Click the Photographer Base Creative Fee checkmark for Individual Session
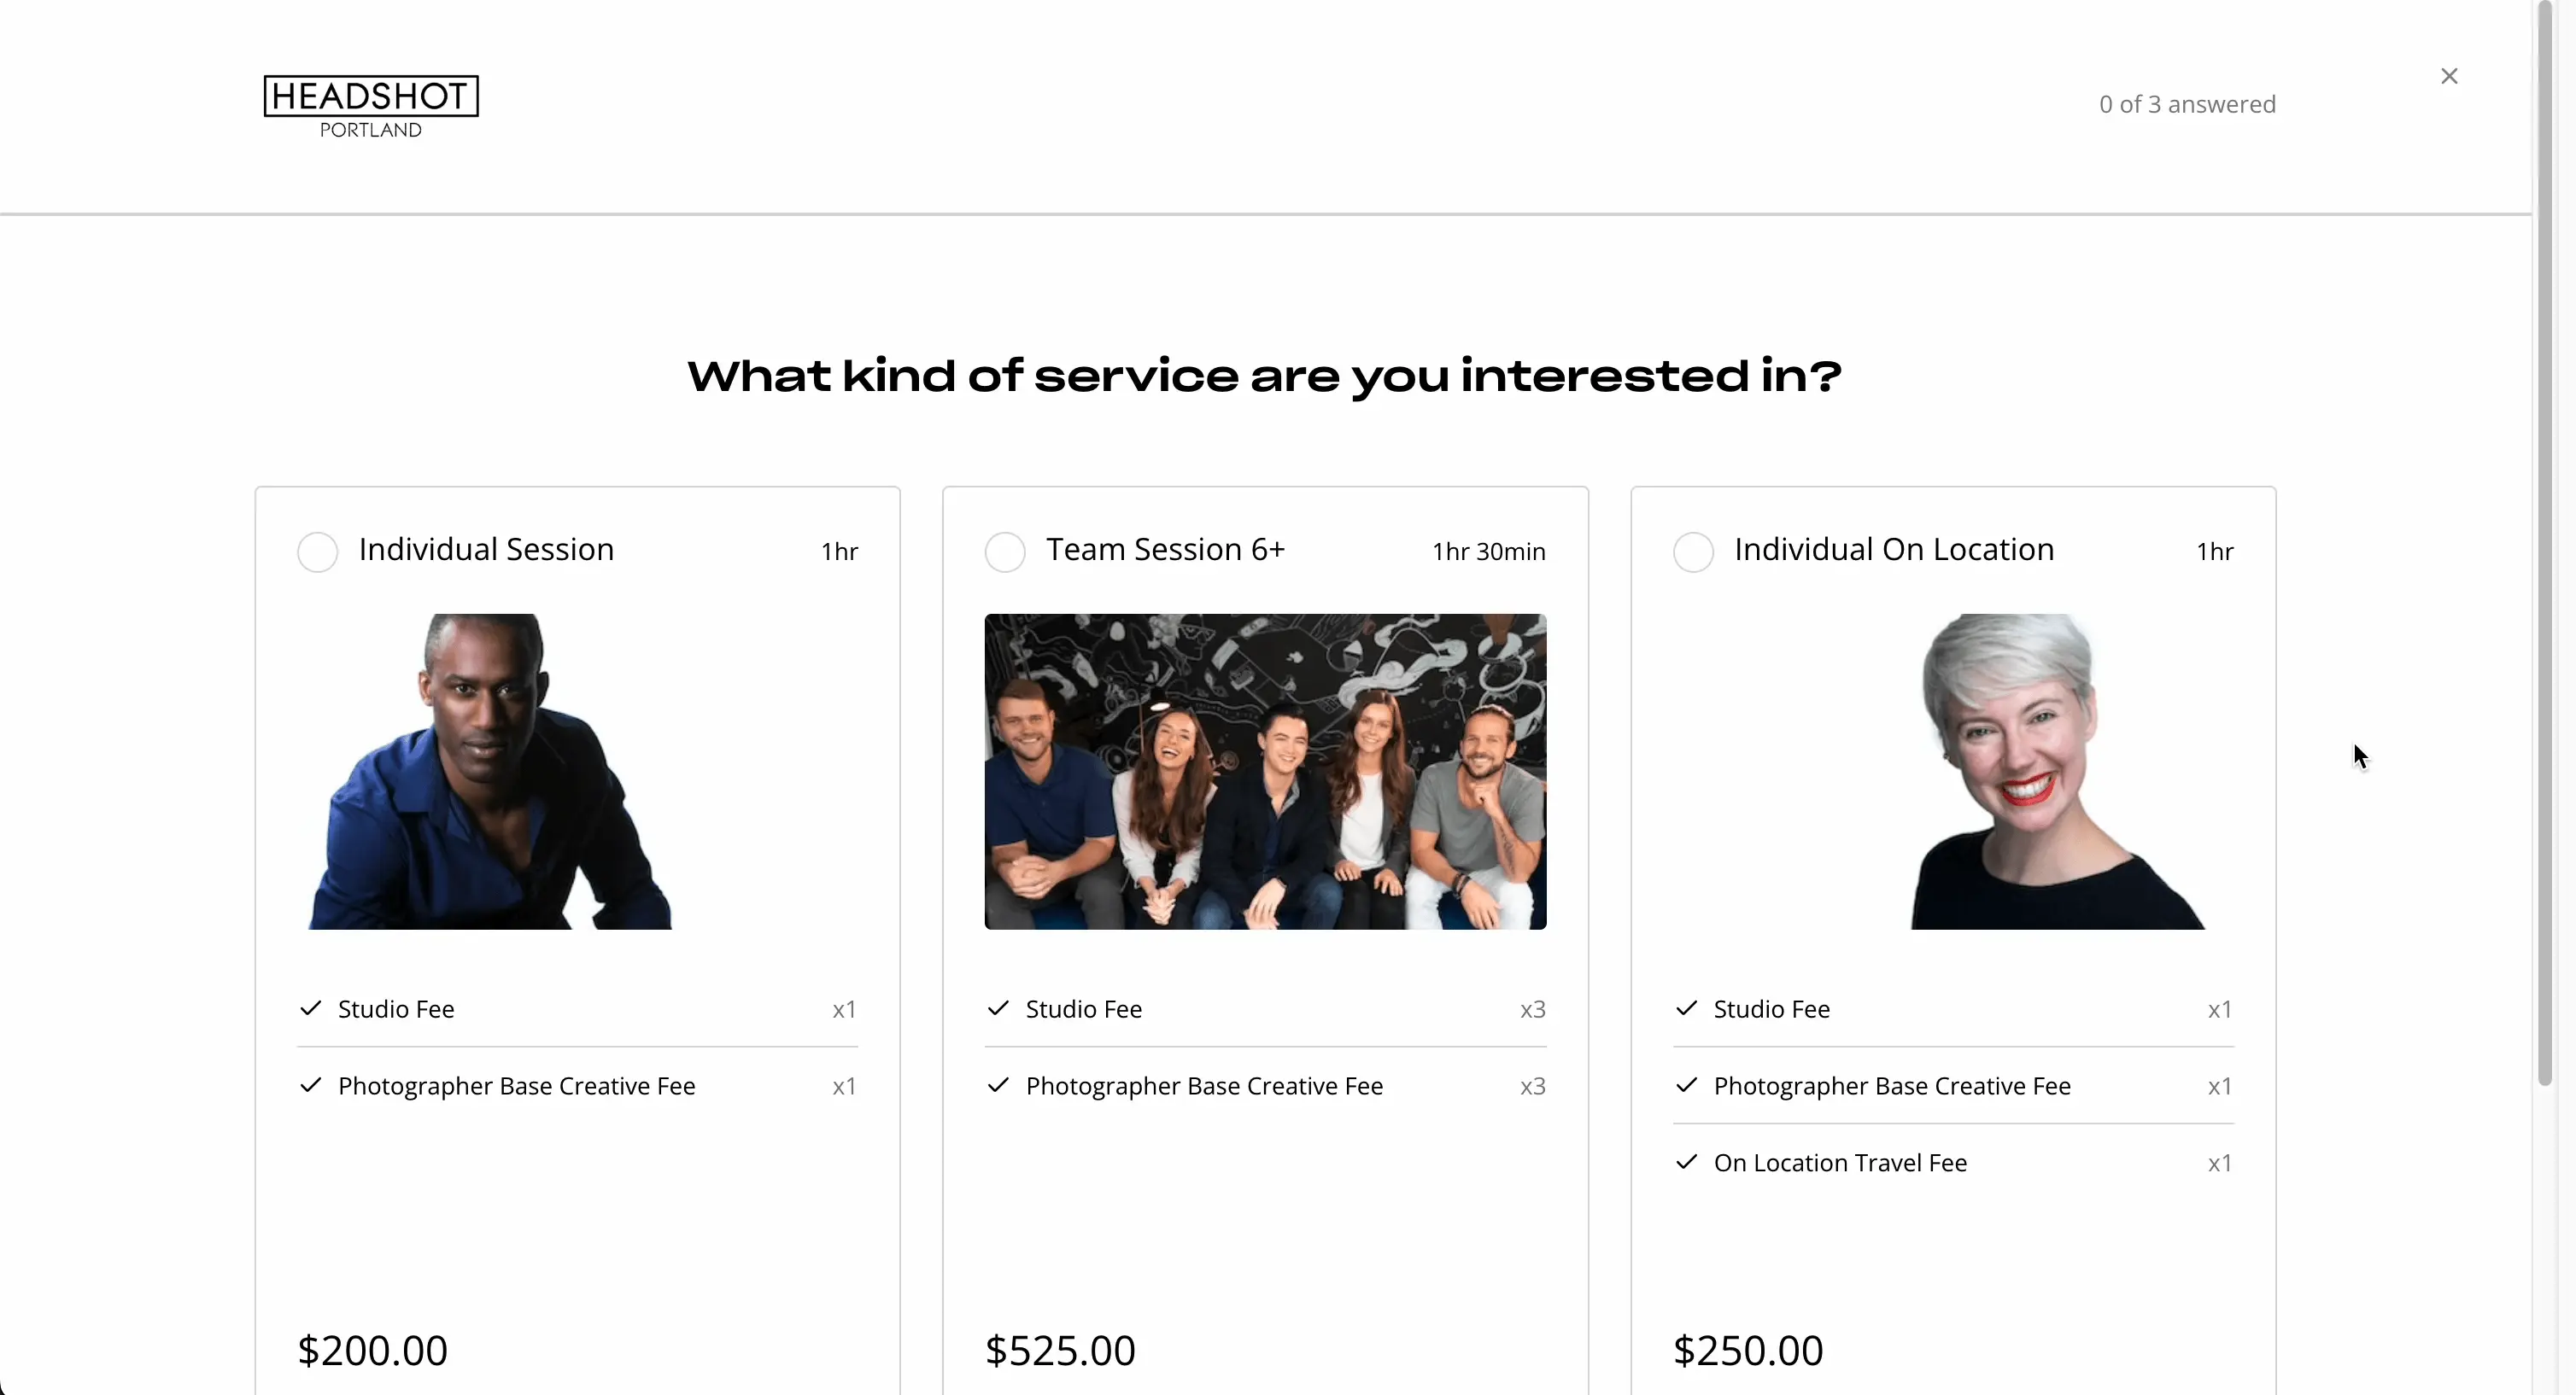This screenshot has height=1395, width=2576. pos(311,1086)
